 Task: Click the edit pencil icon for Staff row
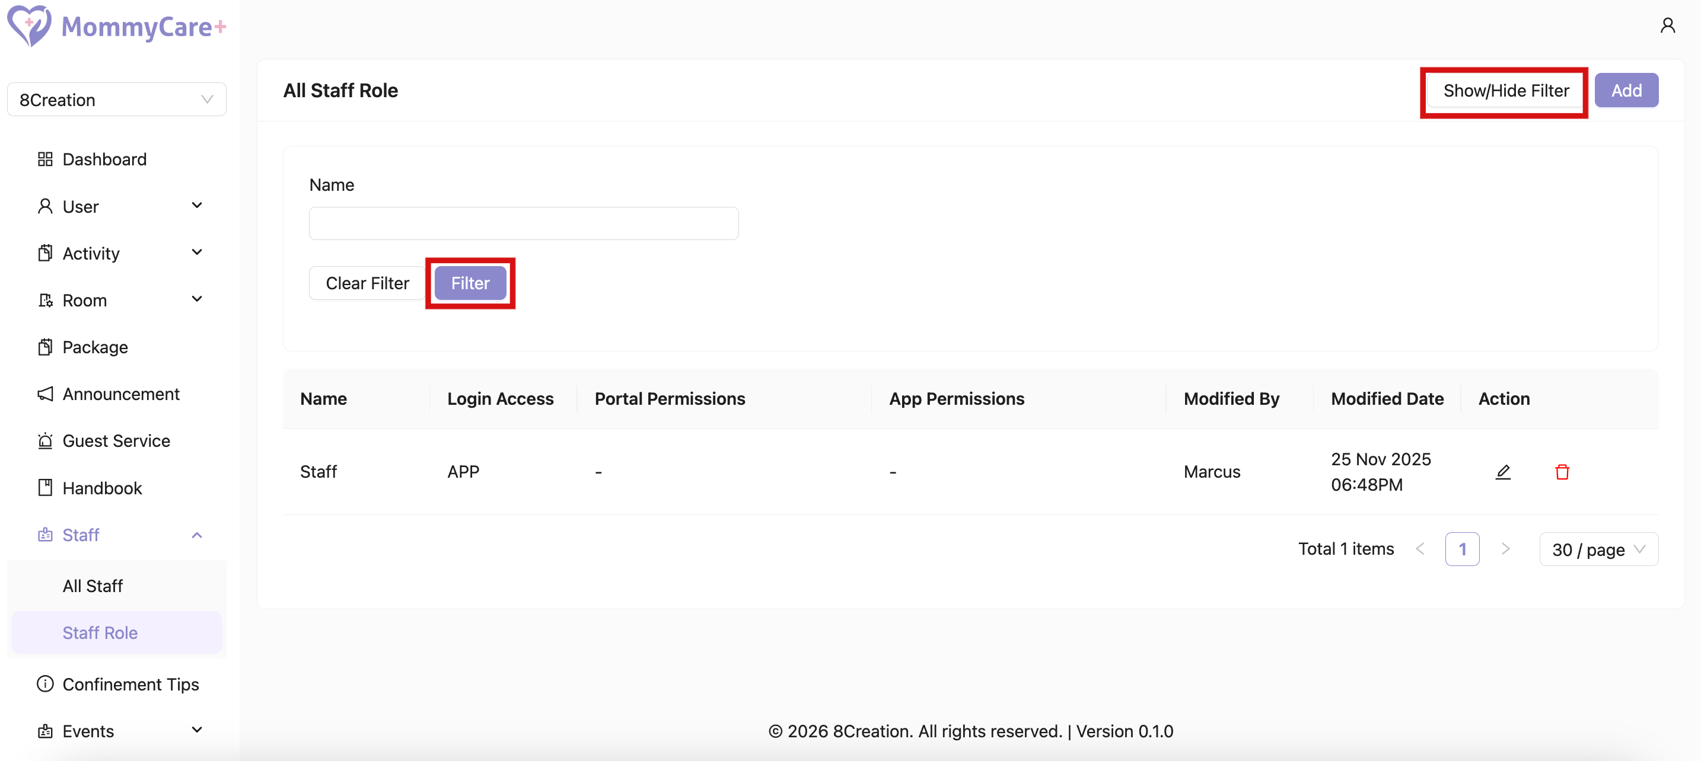[1503, 472]
